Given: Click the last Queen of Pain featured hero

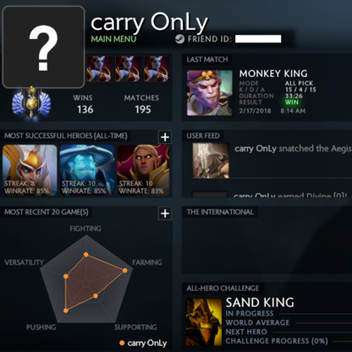Looking at the screenshot, I should pos(157,69).
